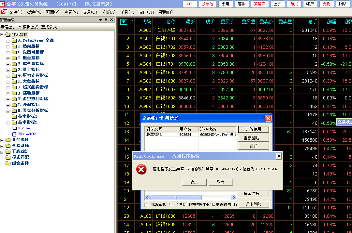Click the 股票池 button in top bar
352x233 pixels.
207,4
